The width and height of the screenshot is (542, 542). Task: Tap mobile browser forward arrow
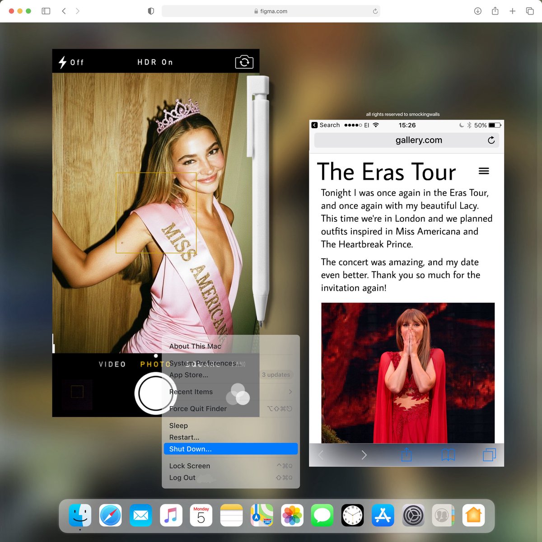click(x=364, y=455)
